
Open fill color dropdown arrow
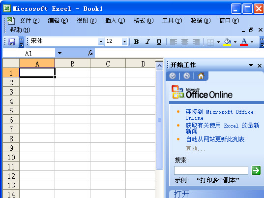point(235,42)
